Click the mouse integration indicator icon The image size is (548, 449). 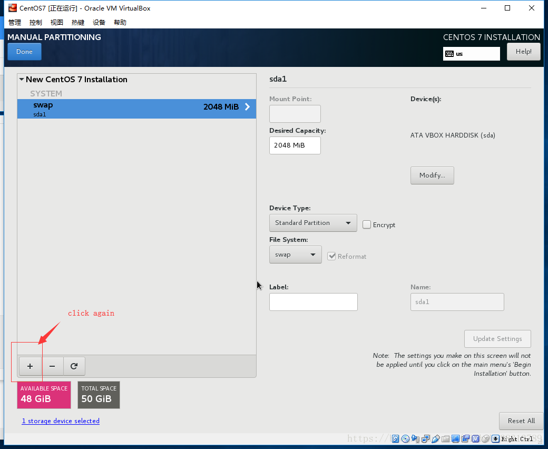point(485,439)
